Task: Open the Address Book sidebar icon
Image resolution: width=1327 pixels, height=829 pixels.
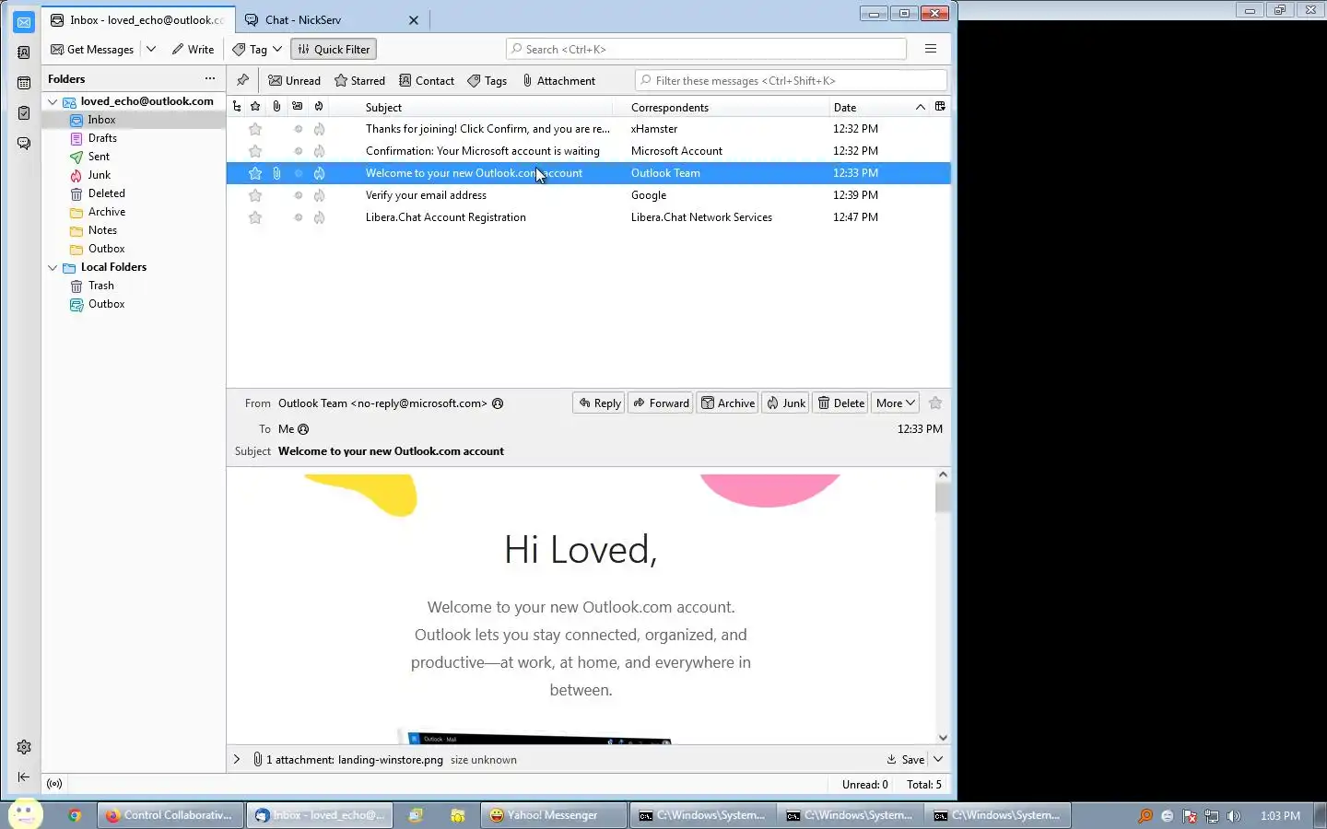Action: click(24, 53)
